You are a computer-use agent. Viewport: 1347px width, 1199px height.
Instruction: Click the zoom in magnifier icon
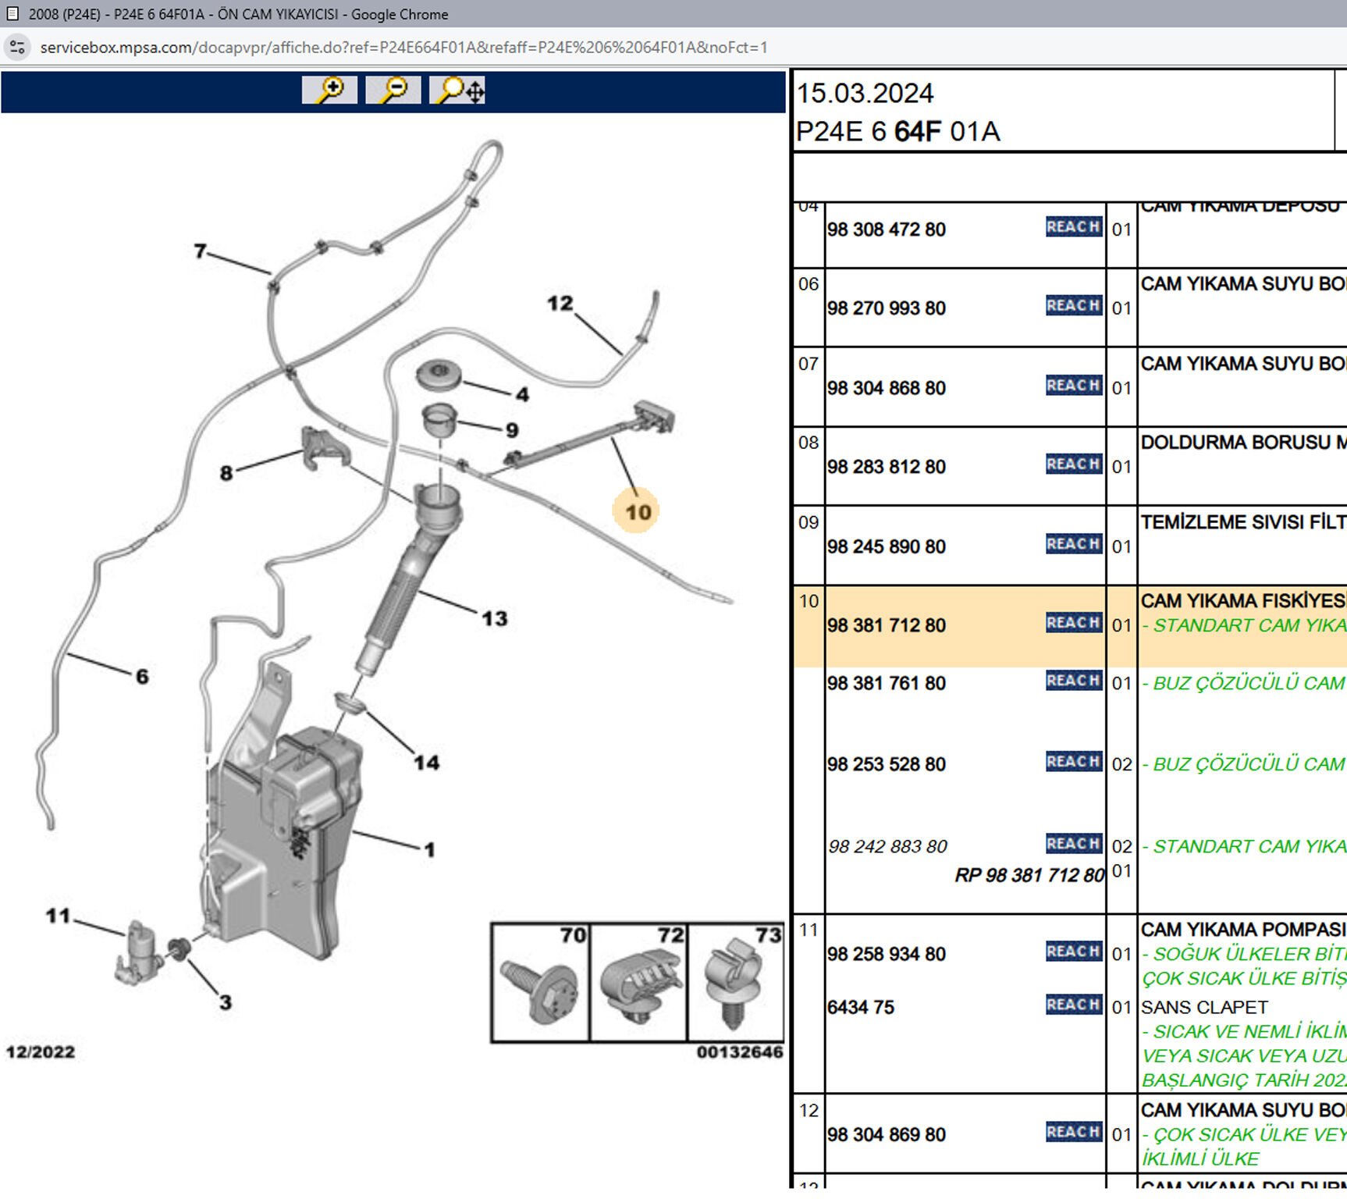click(x=329, y=91)
